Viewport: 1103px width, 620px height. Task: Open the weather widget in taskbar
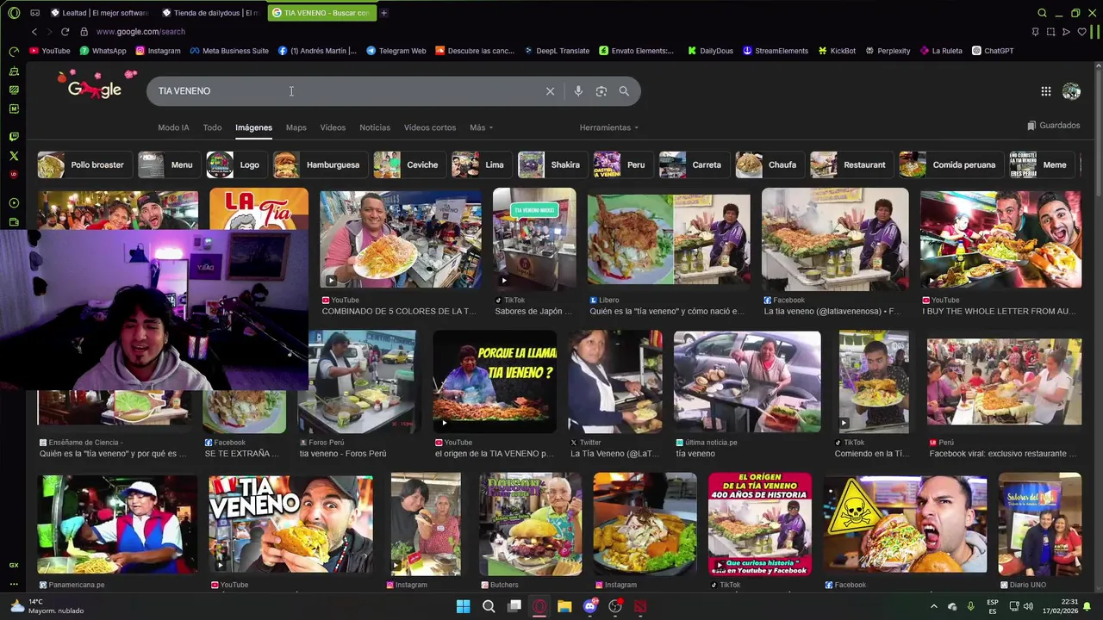pyautogui.click(x=47, y=606)
